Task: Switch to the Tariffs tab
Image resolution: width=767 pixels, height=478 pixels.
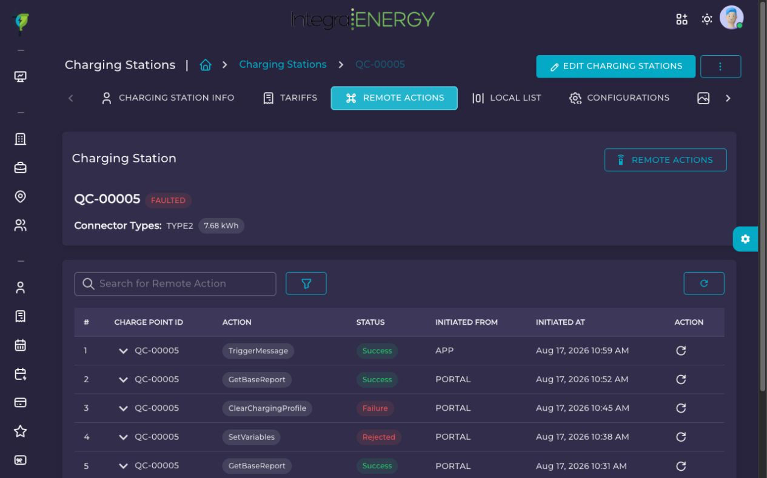Action: (x=290, y=98)
